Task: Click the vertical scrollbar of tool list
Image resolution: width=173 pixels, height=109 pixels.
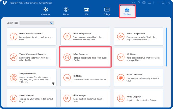Action: pos(166,47)
